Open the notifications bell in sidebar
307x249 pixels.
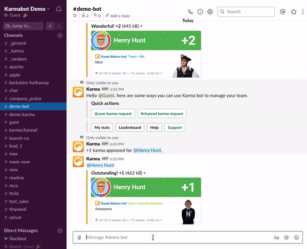click(x=59, y=9)
